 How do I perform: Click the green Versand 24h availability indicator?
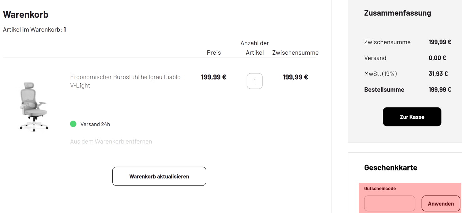click(x=73, y=124)
